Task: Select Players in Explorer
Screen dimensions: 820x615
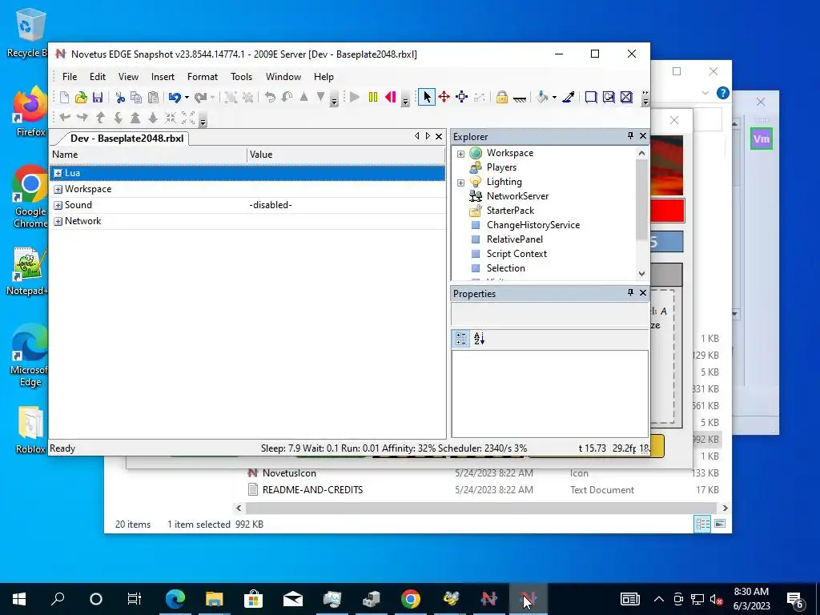Action: [501, 167]
